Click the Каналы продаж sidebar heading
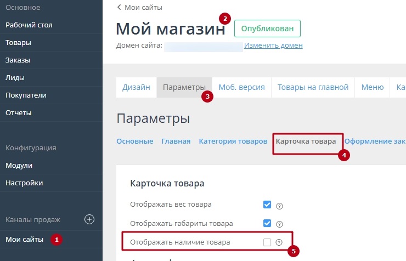The height and width of the screenshot is (261, 406). [x=33, y=220]
